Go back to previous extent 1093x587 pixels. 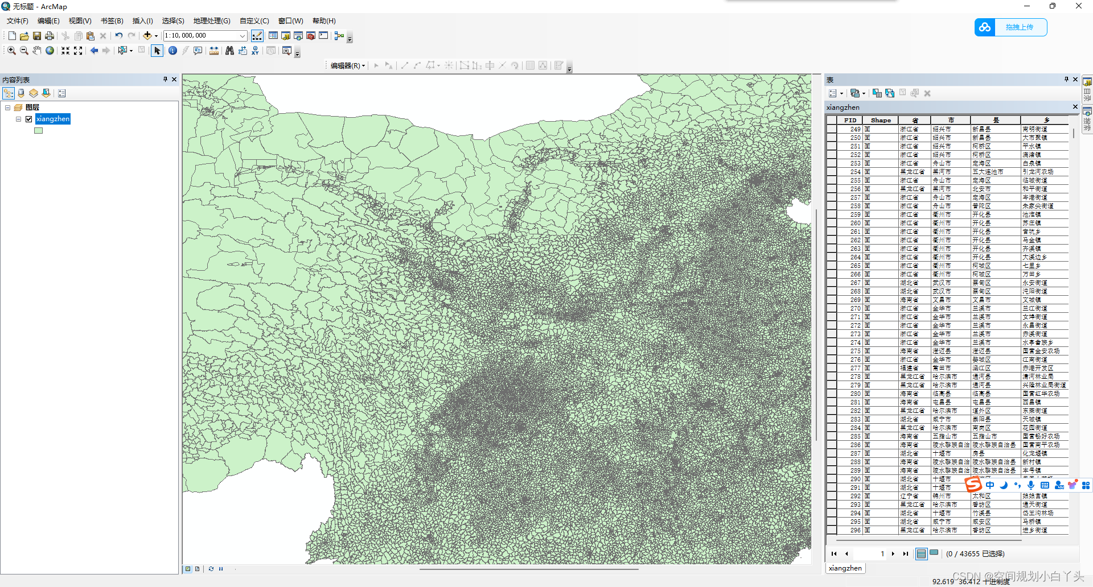coord(94,51)
